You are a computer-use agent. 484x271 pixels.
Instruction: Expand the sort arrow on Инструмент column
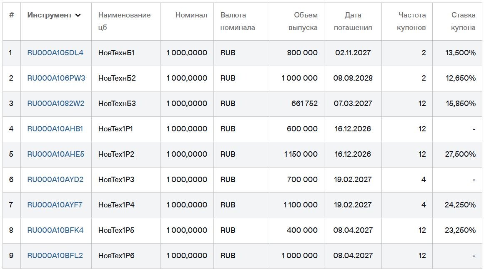(78, 15)
